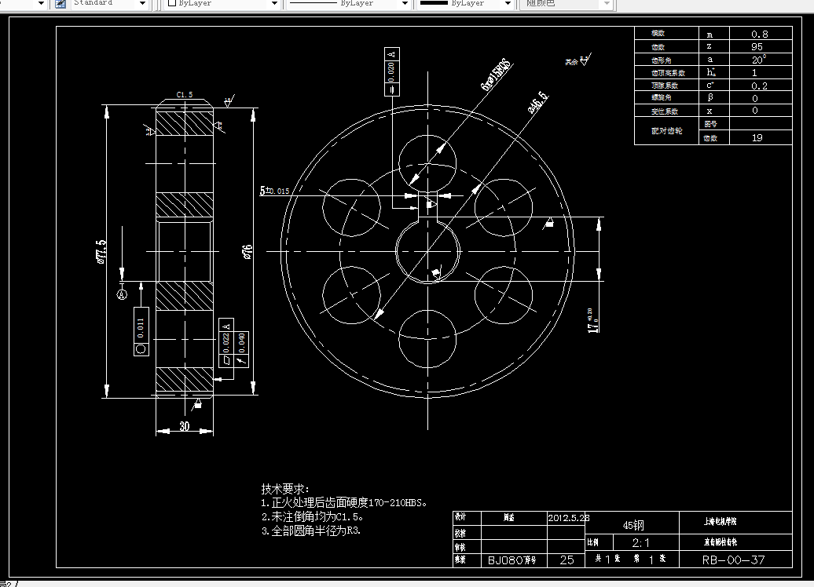Select the 5±0.015 keyway width dimension
This screenshot has width=814, height=587.
275,191
